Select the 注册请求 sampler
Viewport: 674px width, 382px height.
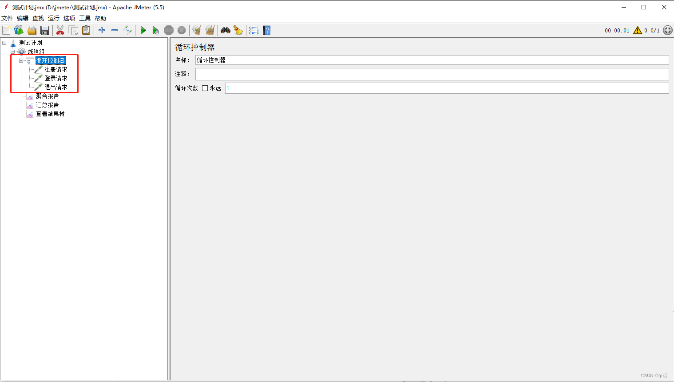pos(56,69)
